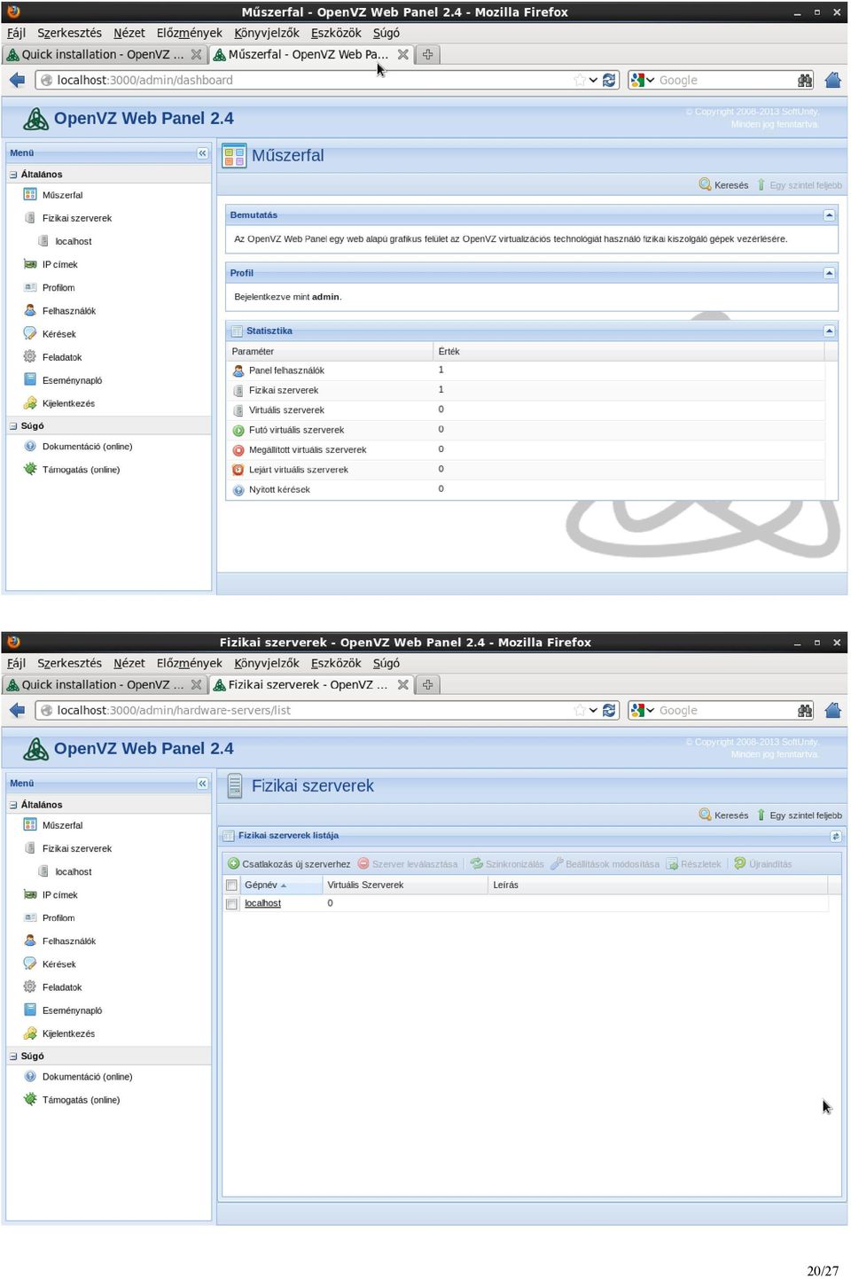Image resolution: width=851 pixels, height=1279 pixels.
Task: Click Csatlakozás új szerverhez button
Action: (x=289, y=864)
